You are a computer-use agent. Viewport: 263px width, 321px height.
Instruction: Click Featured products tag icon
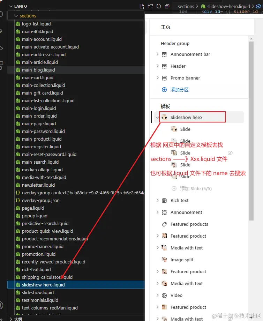click(x=164, y=224)
